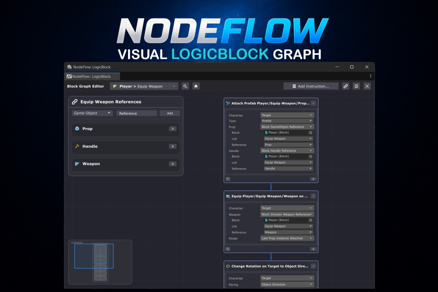Click the Attach Prefab node title
Image resolution: width=438 pixels, height=292 pixels.
[270, 103]
